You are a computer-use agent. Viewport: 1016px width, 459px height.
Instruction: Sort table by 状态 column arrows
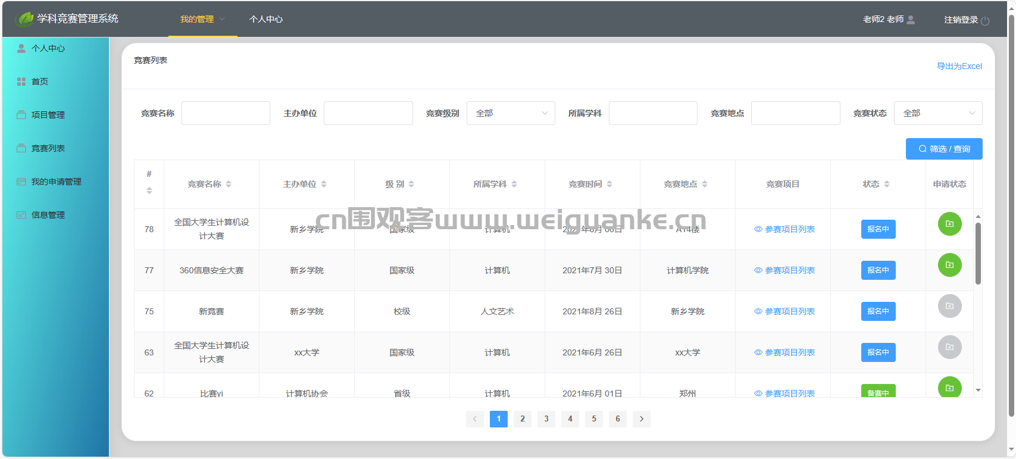887,185
